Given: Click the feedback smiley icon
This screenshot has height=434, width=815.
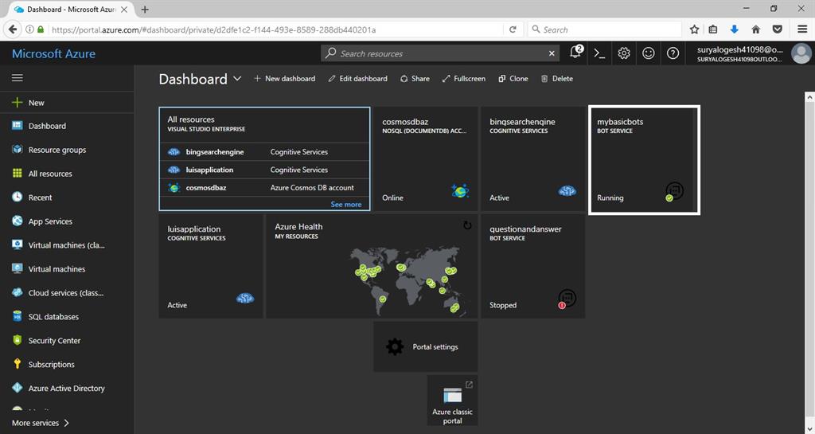Looking at the screenshot, I should [649, 53].
